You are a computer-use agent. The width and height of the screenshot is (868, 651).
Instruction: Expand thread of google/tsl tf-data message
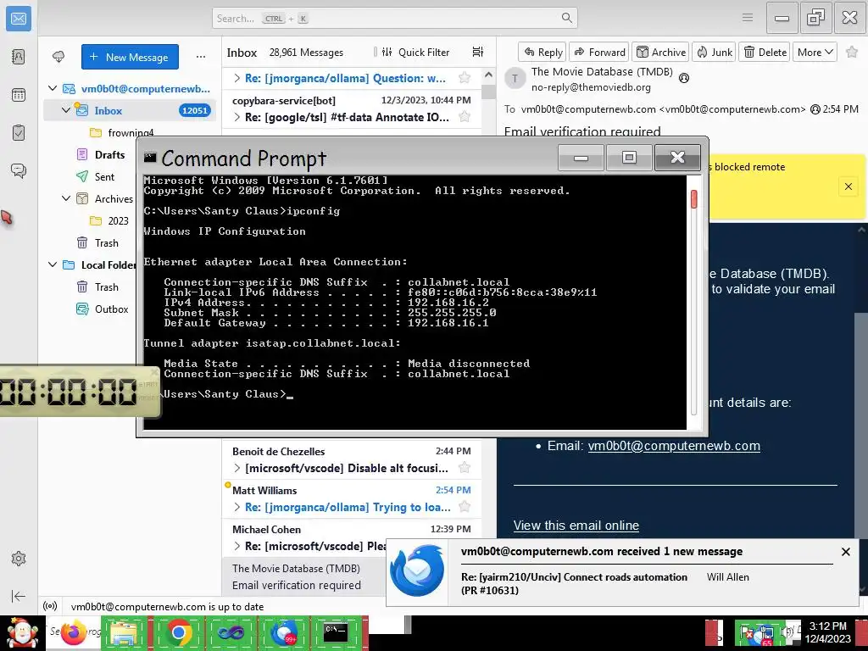[237, 117]
